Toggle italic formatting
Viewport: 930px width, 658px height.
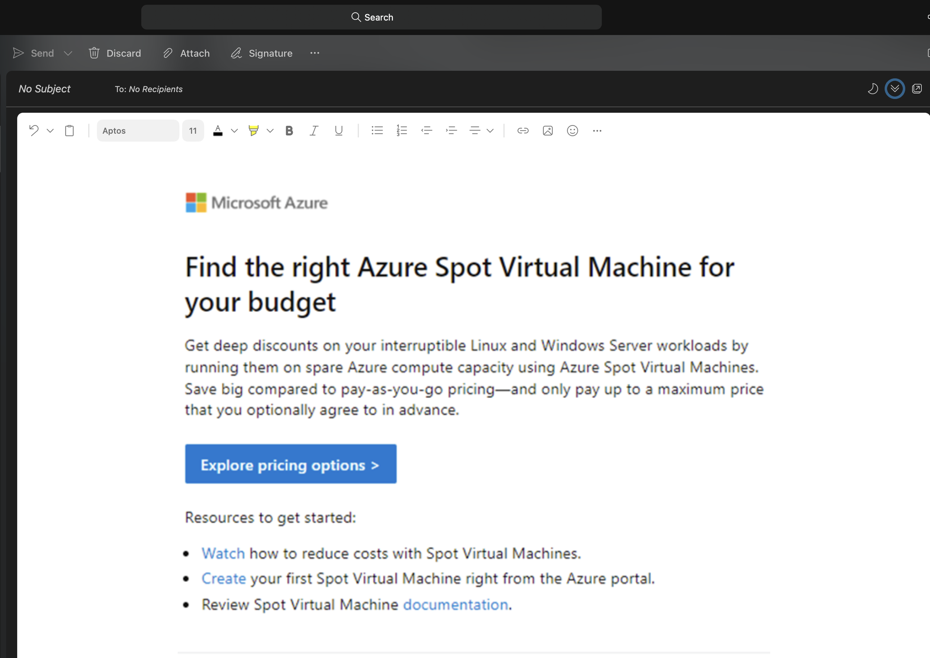point(314,131)
